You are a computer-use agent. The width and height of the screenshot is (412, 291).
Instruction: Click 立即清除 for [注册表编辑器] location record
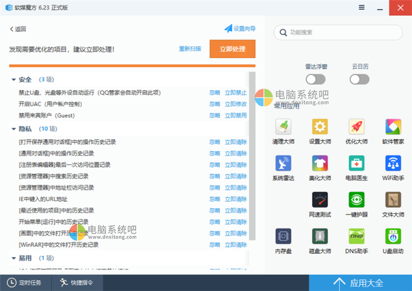(x=236, y=165)
